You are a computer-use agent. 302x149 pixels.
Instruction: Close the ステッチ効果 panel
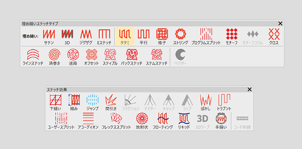pyautogui.click(x=250, y=89)
